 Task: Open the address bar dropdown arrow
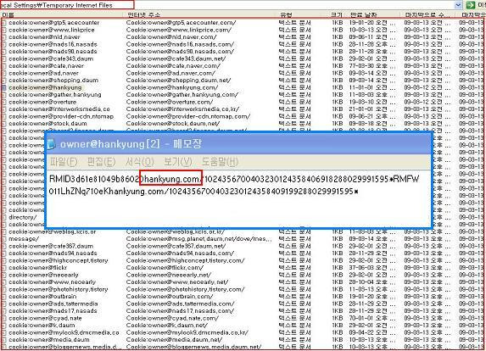click(x=459, y=5)
